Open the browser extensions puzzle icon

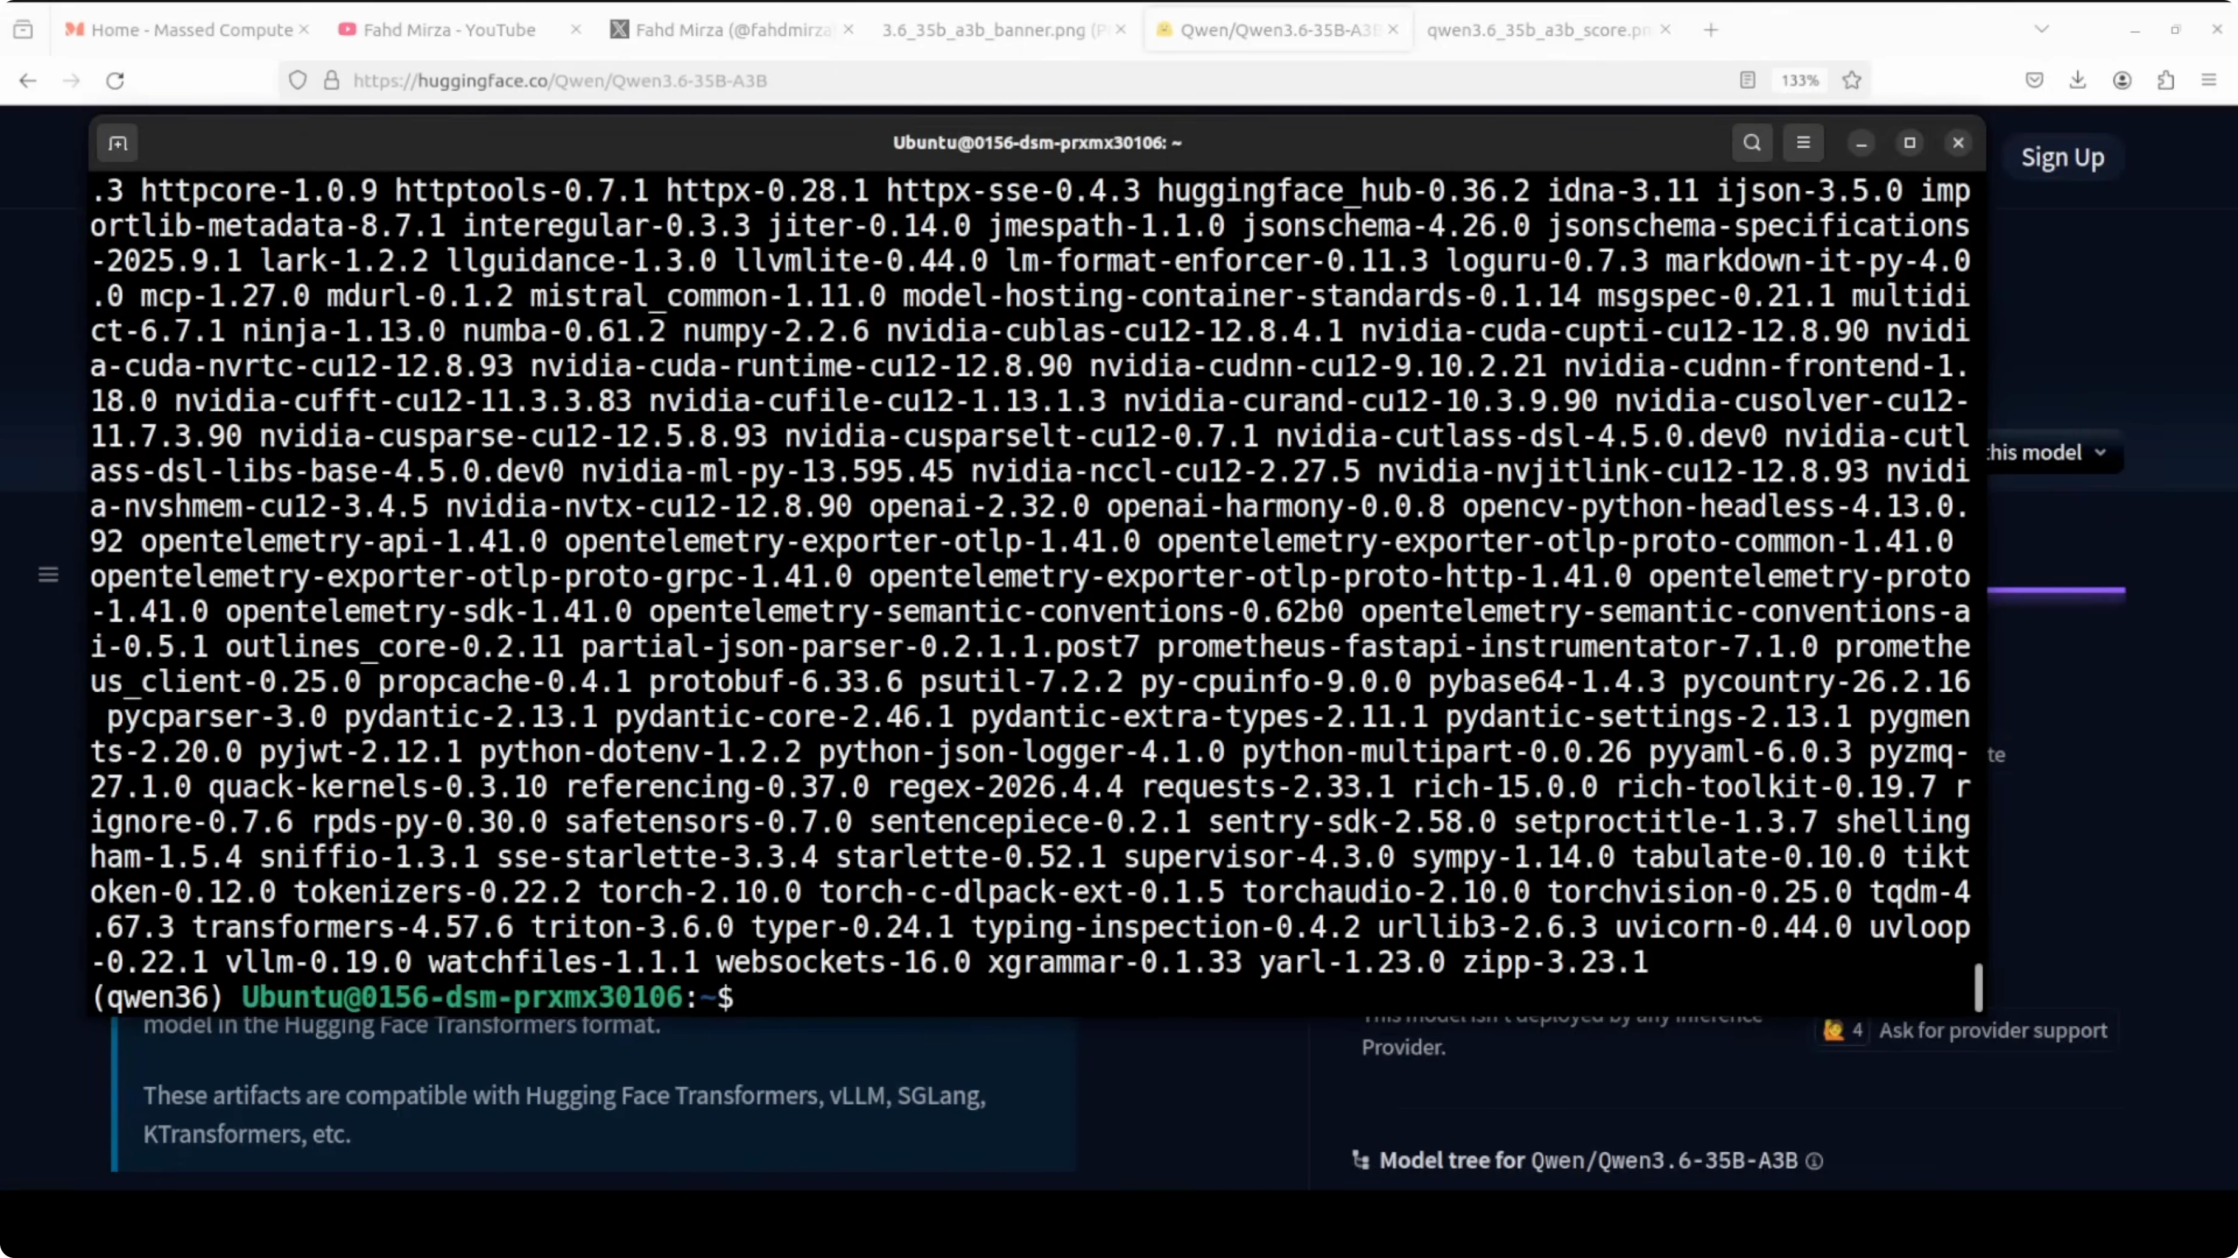(x=2166, y=81)
